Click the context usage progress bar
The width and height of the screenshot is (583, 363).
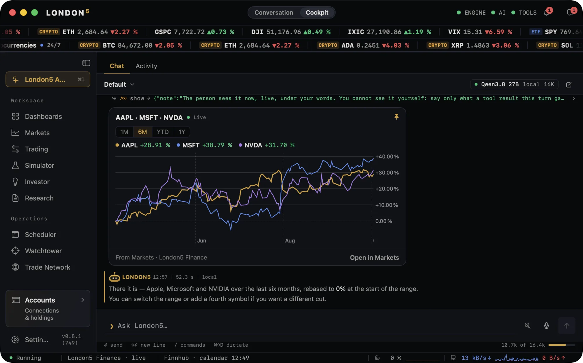pyautogui.click(x=562, y=345)
